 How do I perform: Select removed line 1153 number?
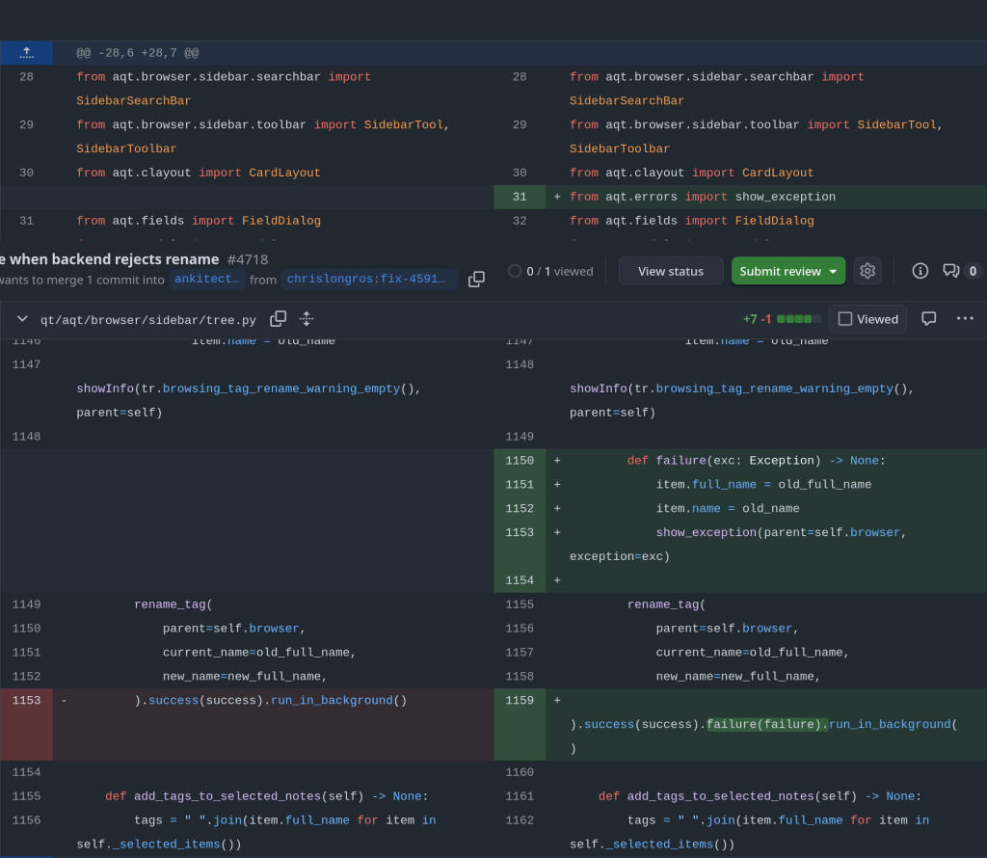[x=26, y=701]
